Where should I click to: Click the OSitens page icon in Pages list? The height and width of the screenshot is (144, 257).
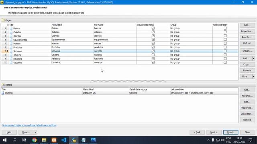click(x=11, y=55)
